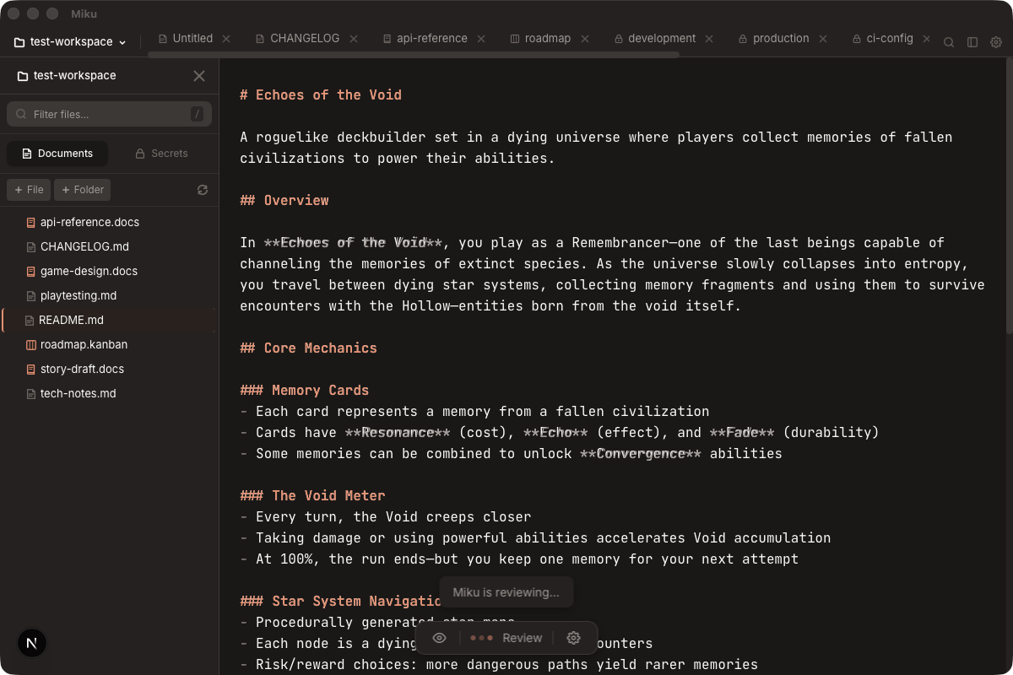The height and width of the screenshot is (675, 1013).
Task: Create a new file with File button
Action: pos(29,190)
